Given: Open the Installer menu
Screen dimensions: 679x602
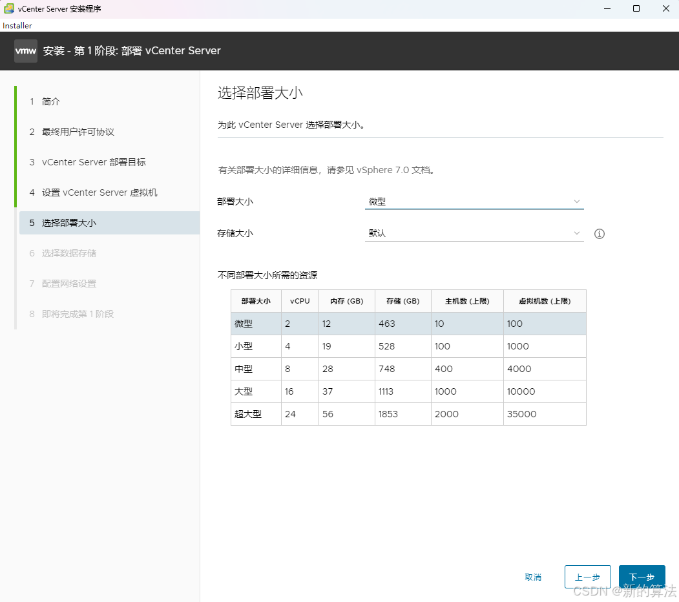Looking at the screenshot, I should click(x=17, y=26).
